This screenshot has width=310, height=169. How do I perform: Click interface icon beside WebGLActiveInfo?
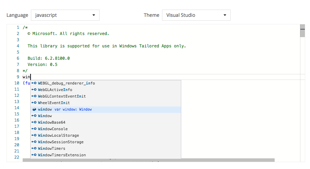tap(34, 90)
